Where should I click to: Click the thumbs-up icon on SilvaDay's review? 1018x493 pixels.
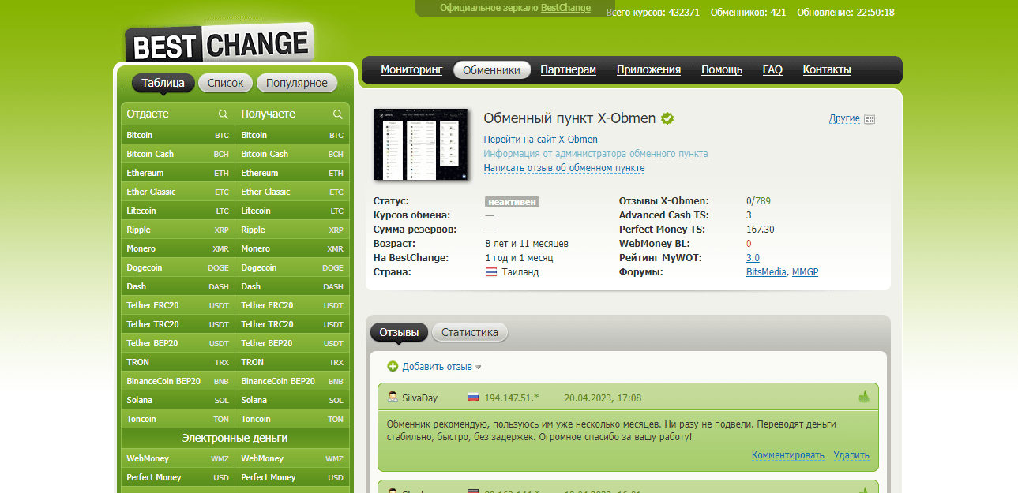[x=864, y=398]
